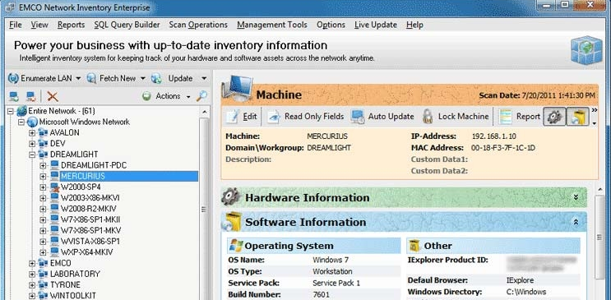
Task: Toggle Lock Machine
Action: tap(455, 117)
